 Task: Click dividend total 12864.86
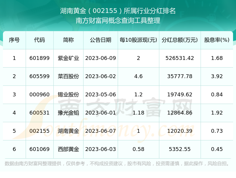coord(180,113)
